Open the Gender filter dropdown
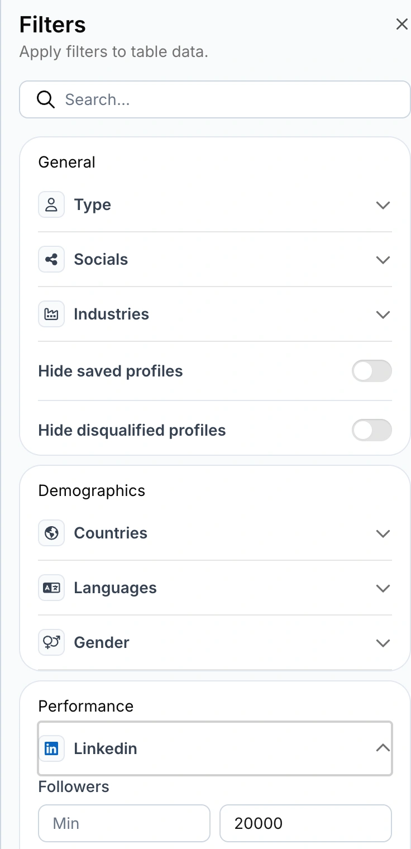Image resolution: width=411 pixels, height=849 pixels. click(383, 643)
